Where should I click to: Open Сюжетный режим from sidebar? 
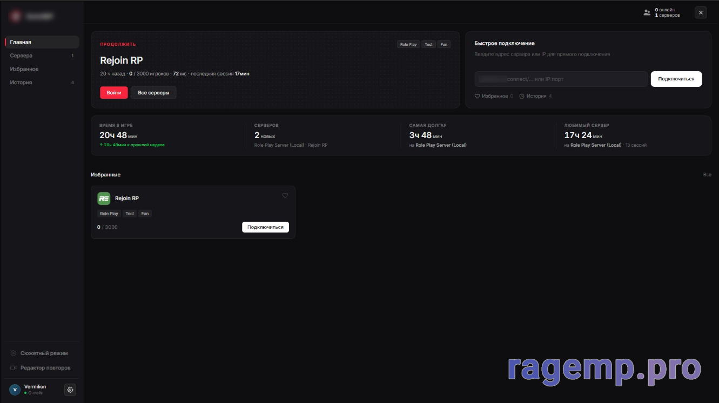pos(42,353)
